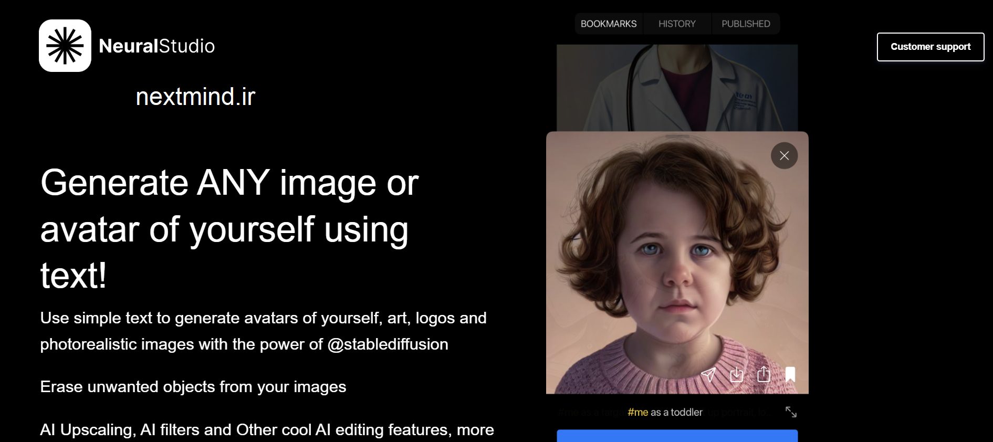Screen dimensions: 993x442
Task: Click the toddler portrait image
Action: pyautogui.click(x=677, y=262)
